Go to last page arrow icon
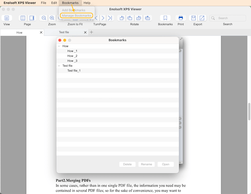 pyautogui.click(x=110, y=18)
